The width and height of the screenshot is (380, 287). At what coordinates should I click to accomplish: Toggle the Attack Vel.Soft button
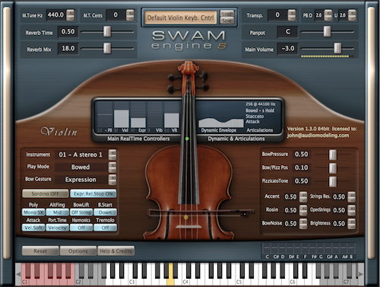click(x=33, y=228)
